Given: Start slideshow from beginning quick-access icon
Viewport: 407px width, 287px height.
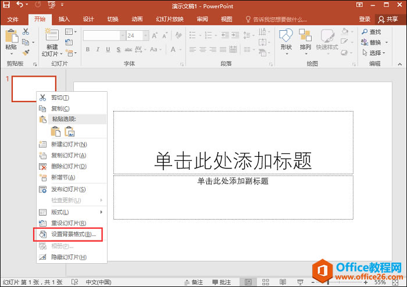Looking at the screenshot, I should point(52,5).
